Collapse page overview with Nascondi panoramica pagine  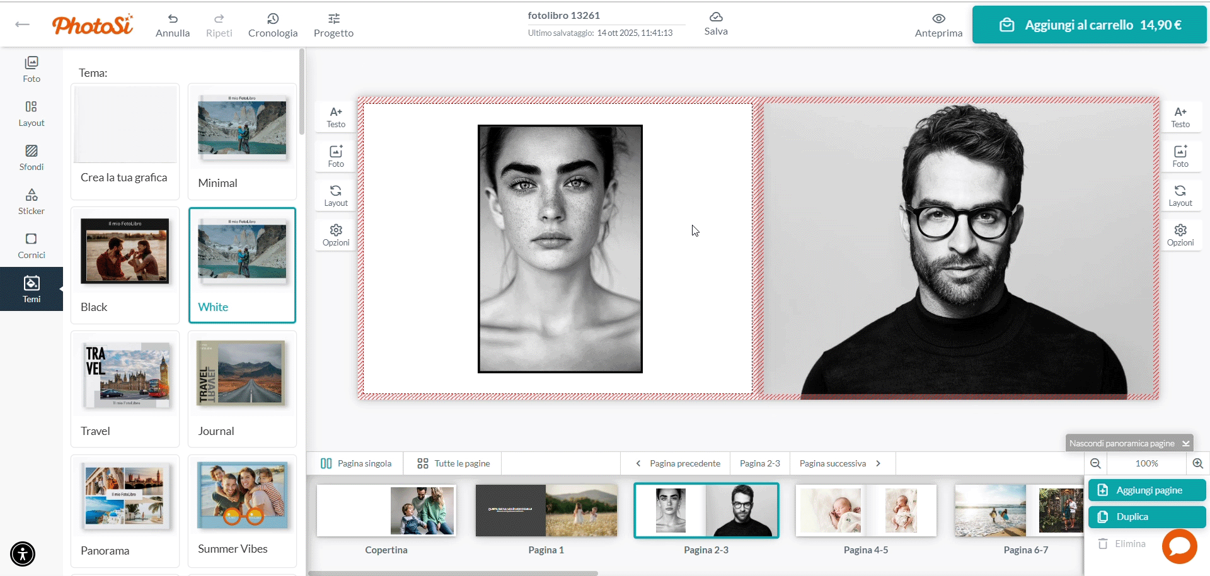(1130, 443)
